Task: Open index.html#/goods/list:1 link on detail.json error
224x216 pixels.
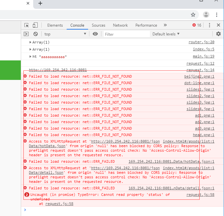Action: [x=189, y=168]
